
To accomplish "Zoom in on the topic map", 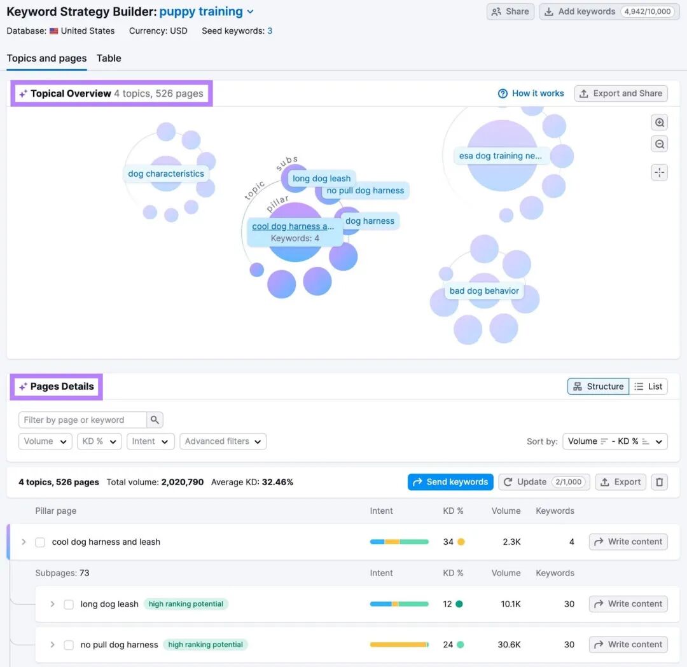I will tap(660, 123).
